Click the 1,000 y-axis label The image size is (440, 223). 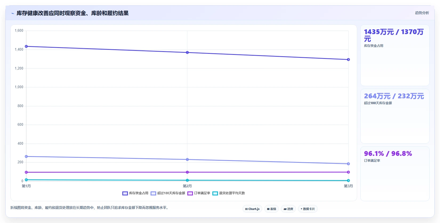[x=19, y=87]
